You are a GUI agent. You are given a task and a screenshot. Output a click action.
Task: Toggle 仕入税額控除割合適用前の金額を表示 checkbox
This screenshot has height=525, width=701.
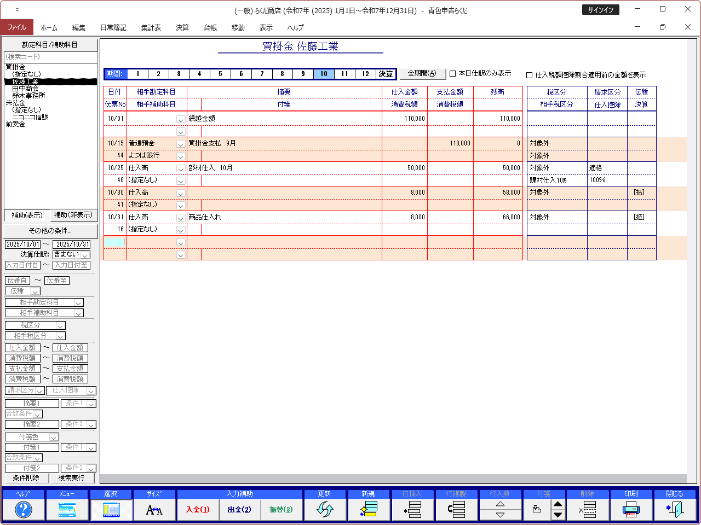click(x=529, y=75)
